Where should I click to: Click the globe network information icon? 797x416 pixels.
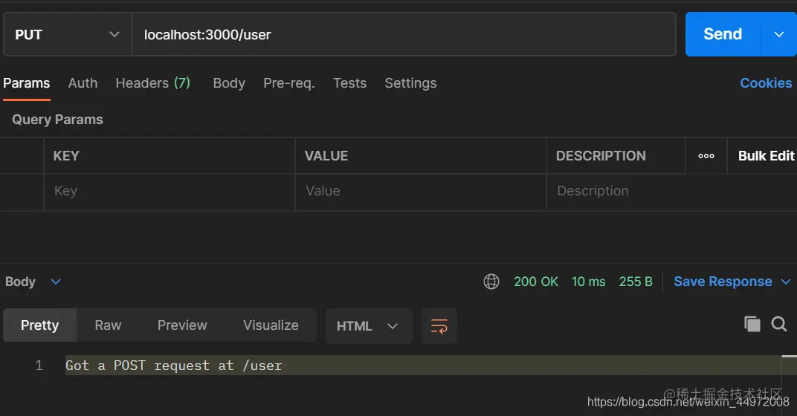[491, 282]
